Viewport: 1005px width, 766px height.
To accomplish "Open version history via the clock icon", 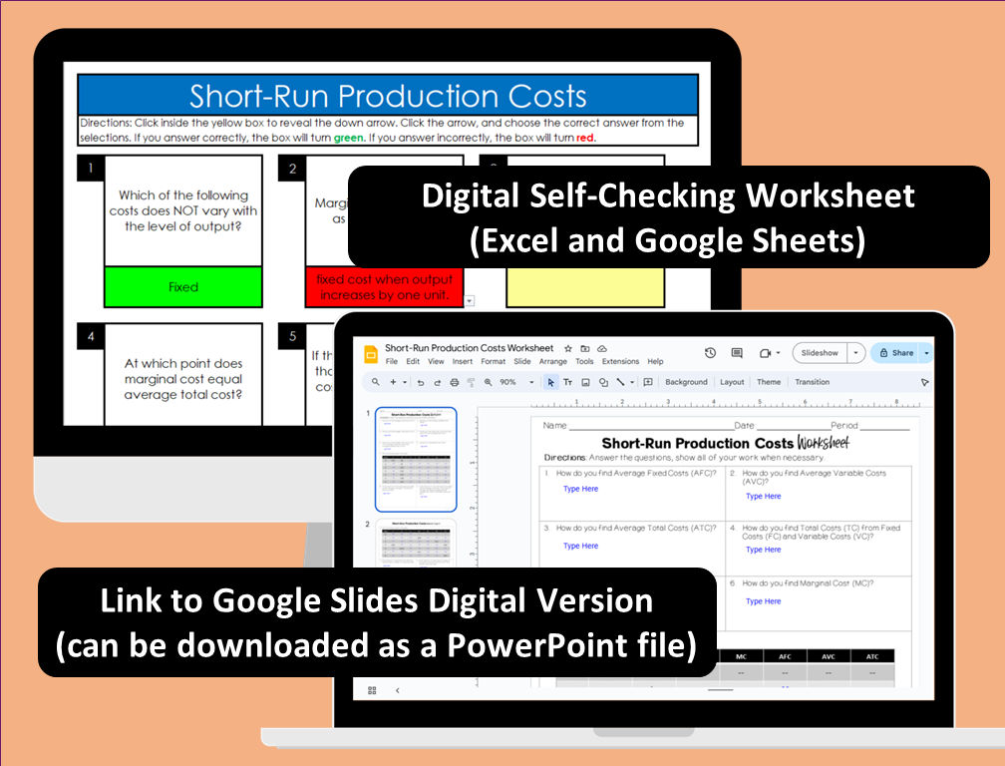I will click(709, 353).
